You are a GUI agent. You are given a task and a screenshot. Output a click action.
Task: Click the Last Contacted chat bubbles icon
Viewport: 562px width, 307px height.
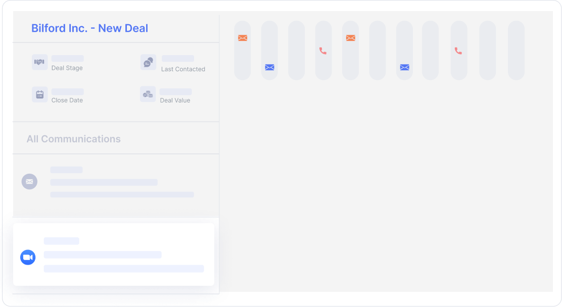tap(148, 62)
